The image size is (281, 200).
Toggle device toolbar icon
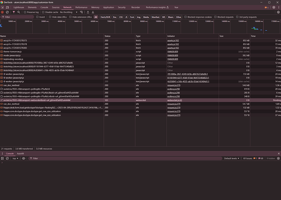tap(7, 7)
